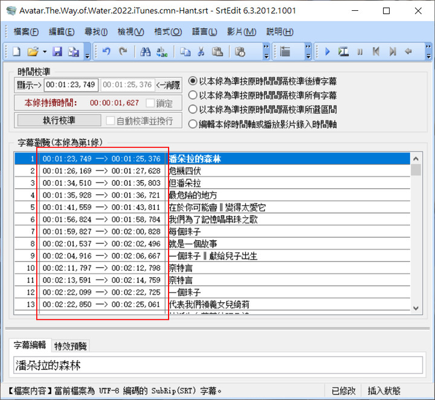Click the left-pointing back arrow icon
Screen dimensions: 435x400
tap(408, 51)
